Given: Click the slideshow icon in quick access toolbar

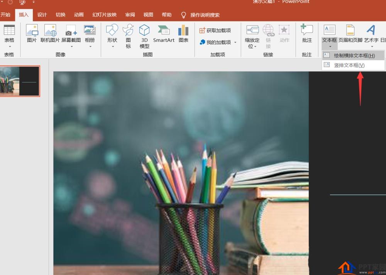Looking at the screenshot, I should click(x=23, y=2).
